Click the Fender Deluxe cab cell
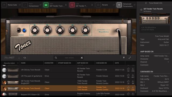Screen dimensions: 172x97 [x=102, y=76]
